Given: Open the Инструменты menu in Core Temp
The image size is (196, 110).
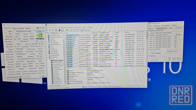Looking at the screenshot, I should click(166, 25).
